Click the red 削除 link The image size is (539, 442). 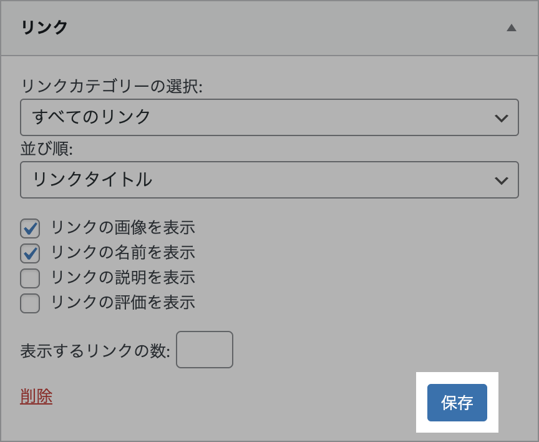(36, 396)
